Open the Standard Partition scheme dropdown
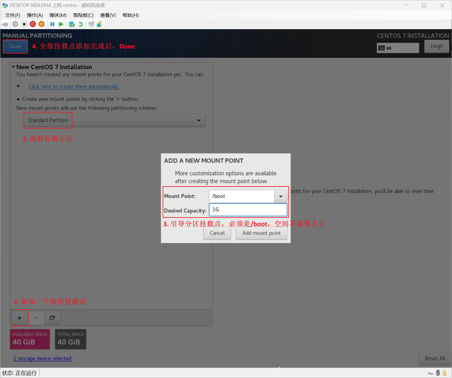Screen dimensions: 452x378 click(x=115, y=120)
